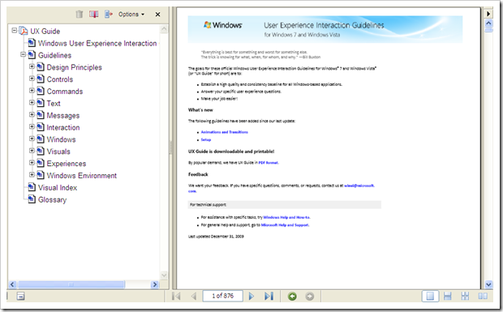Image resolution: width=503 pixels, height=312 pixels.
Task: Go to last page button
Action: 269,297
